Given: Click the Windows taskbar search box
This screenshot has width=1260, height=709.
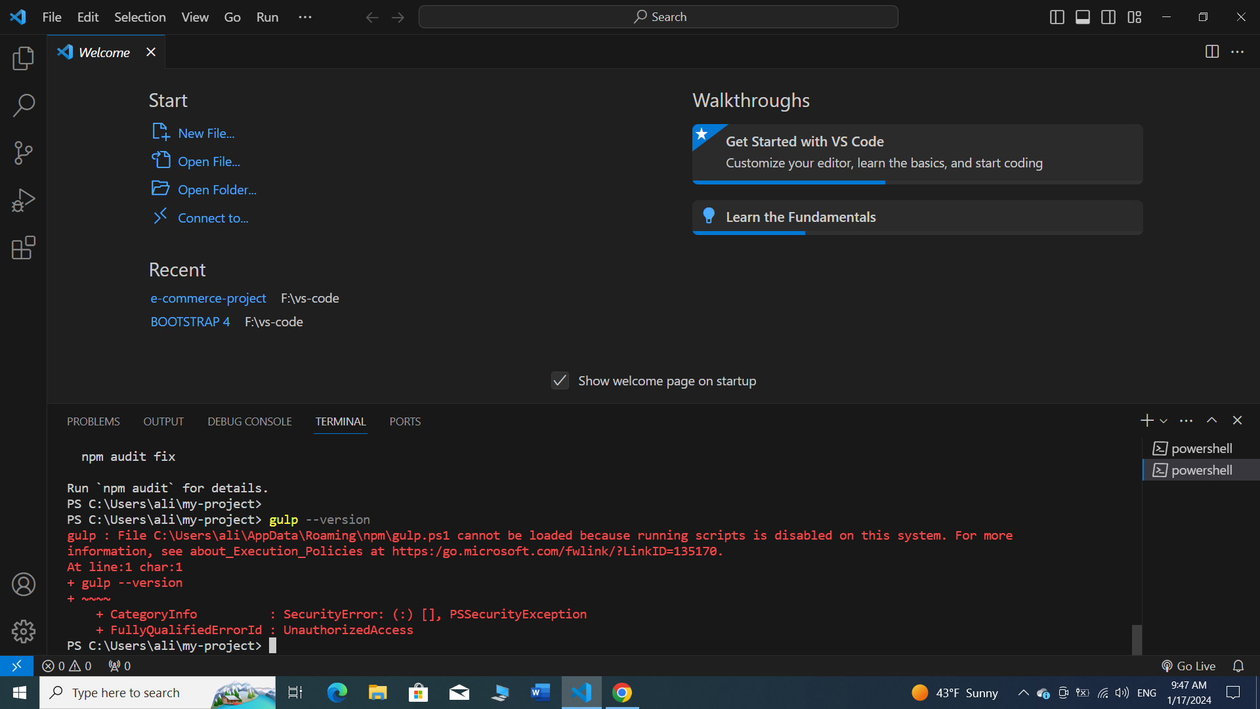Looking at the screenshot, I should pos(157,693).
